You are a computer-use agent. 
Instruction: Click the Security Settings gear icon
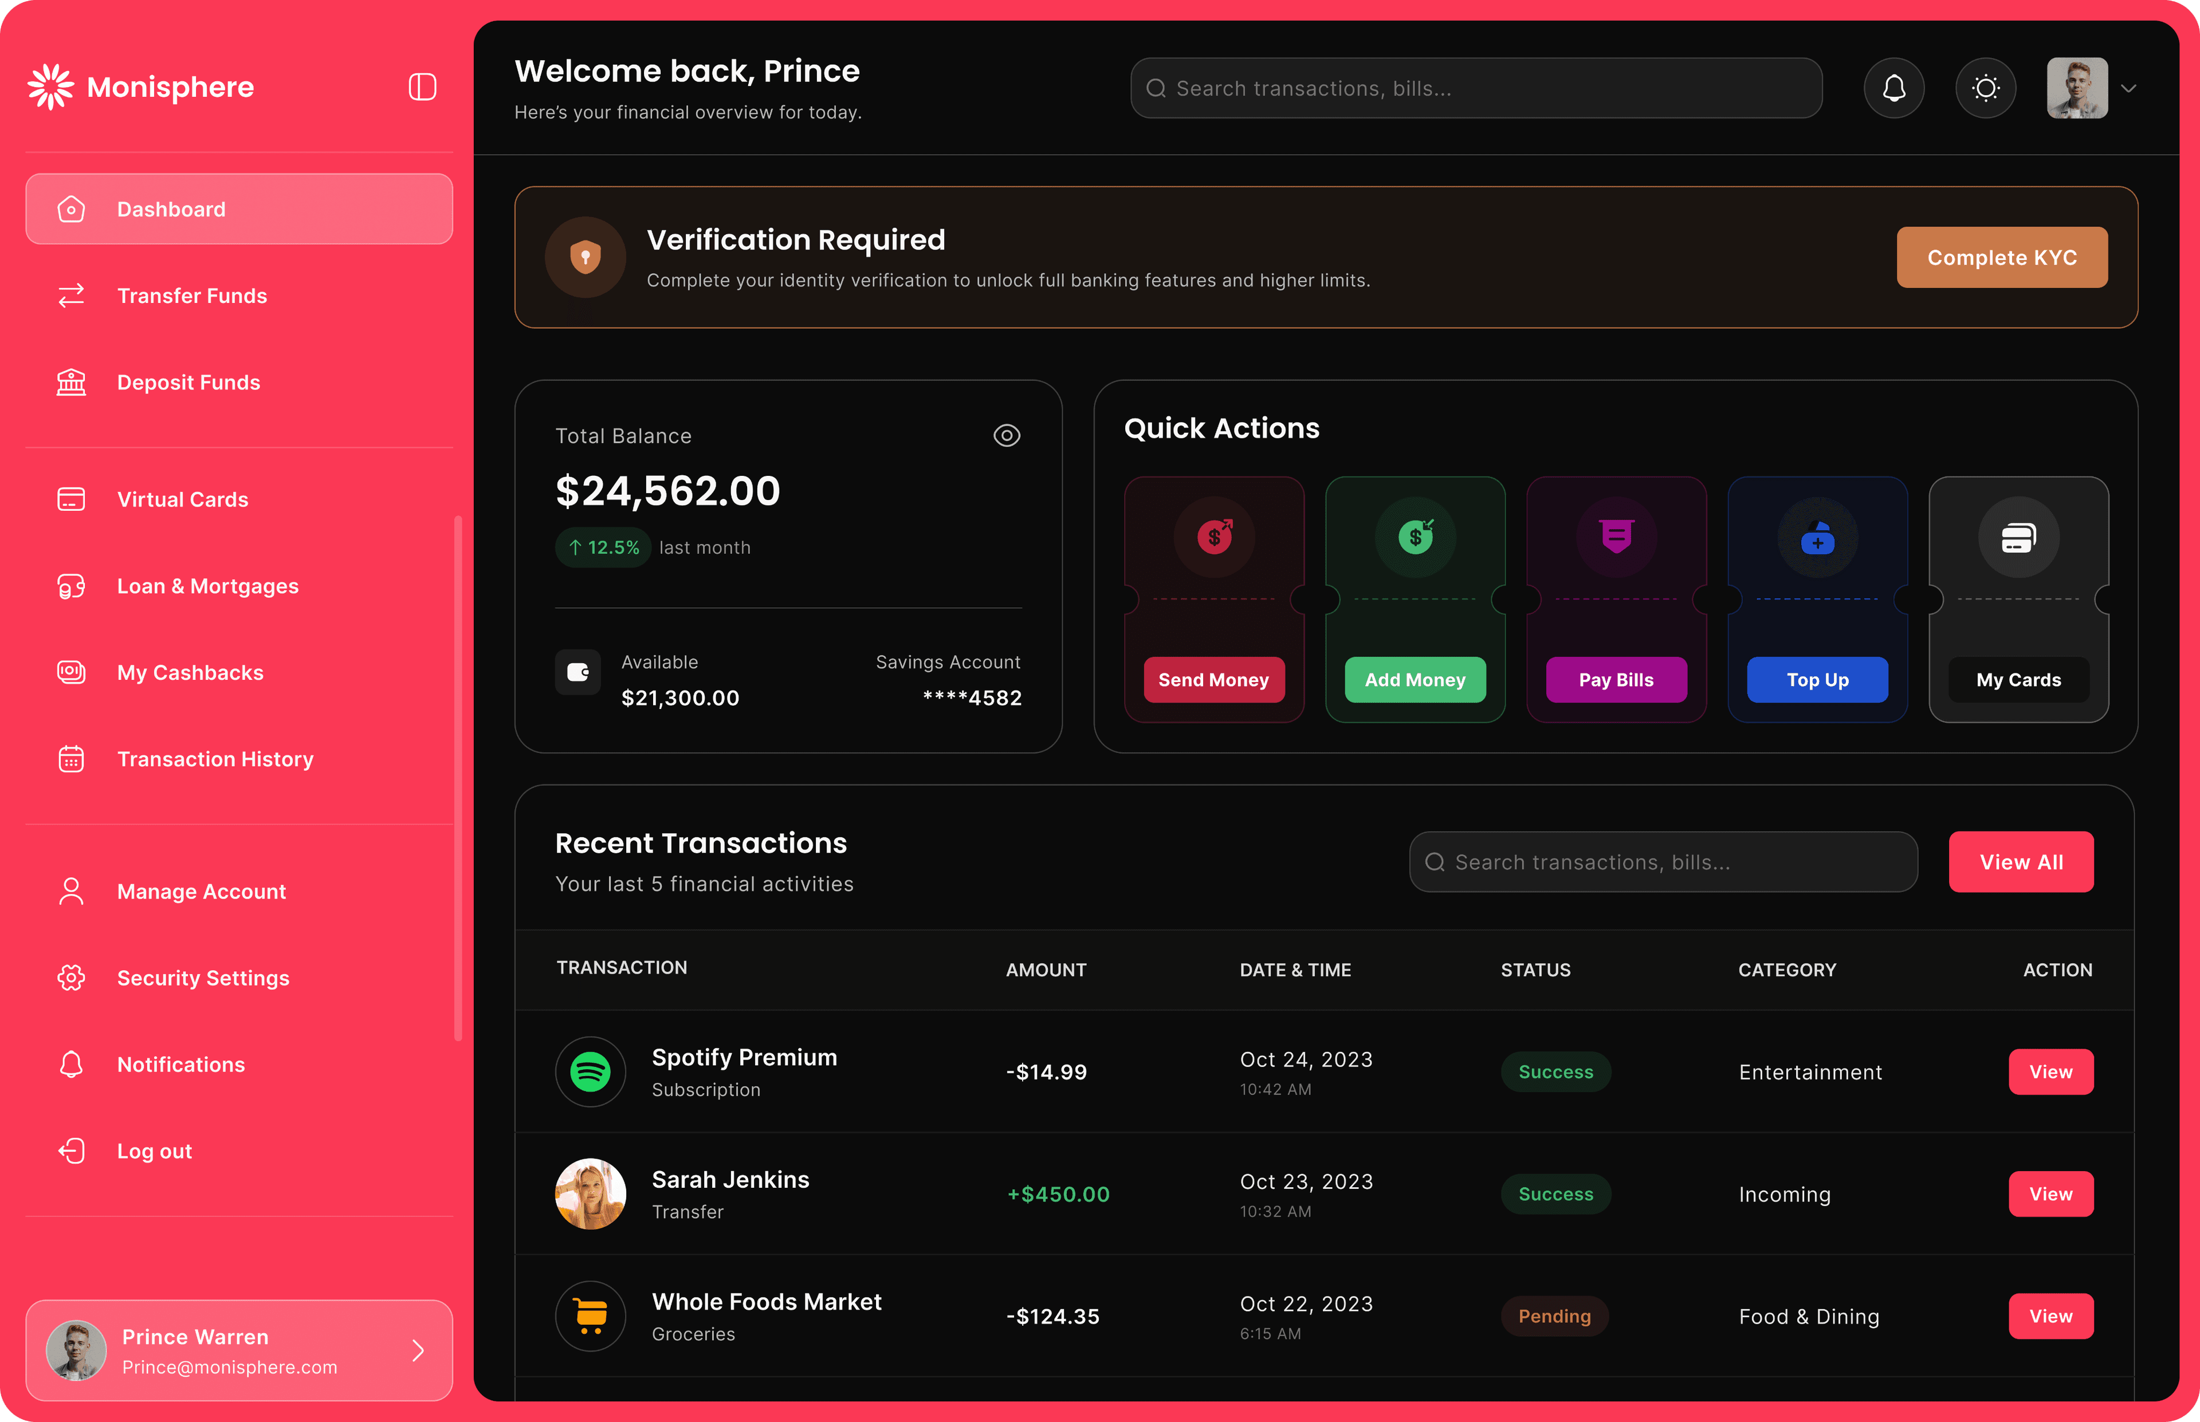71,978
